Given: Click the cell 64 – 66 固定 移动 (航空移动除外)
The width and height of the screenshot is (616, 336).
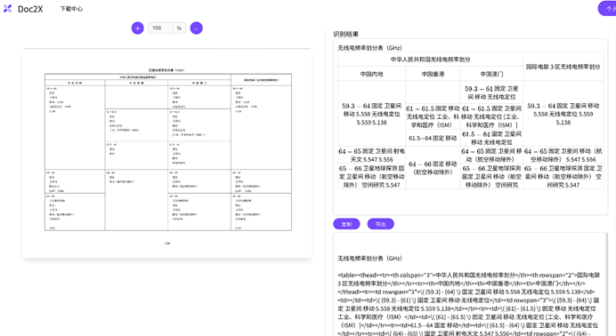Looking at the screenshot, I should point(433,168).
